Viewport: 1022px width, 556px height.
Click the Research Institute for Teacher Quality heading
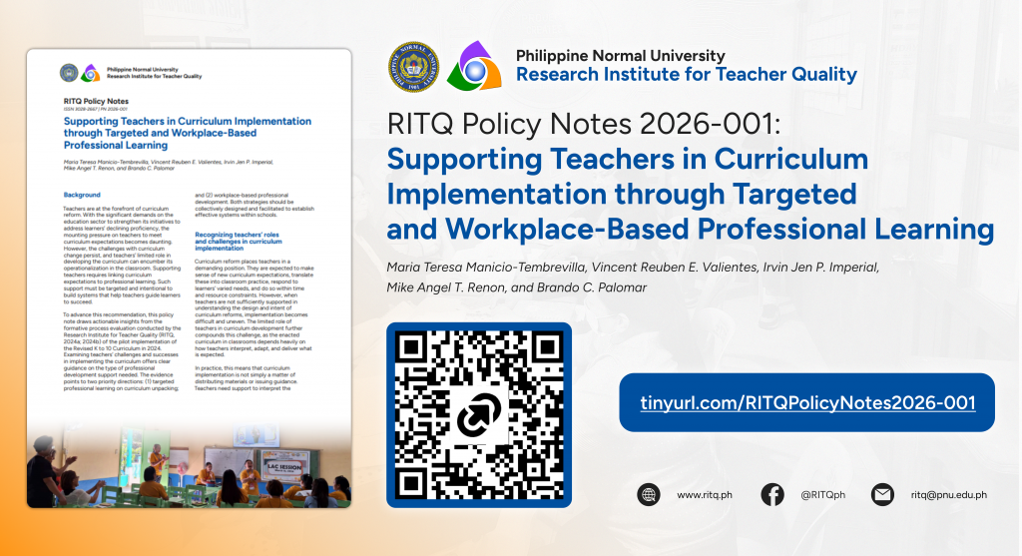[687, 74]
